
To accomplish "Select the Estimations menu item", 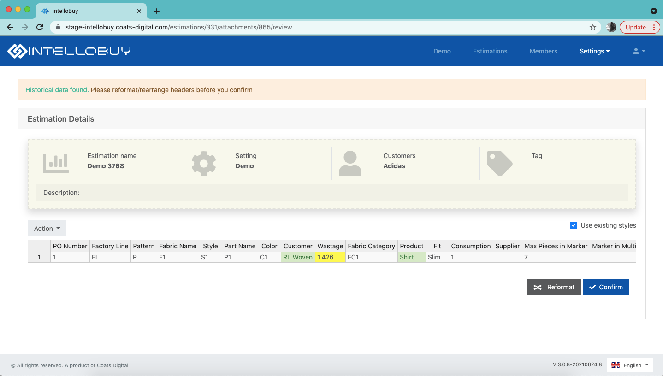I will click(490, 51).
